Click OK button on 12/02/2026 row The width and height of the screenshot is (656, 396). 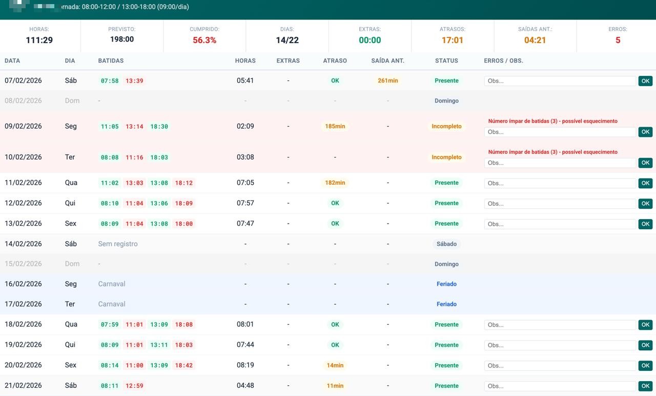(645, 203)
